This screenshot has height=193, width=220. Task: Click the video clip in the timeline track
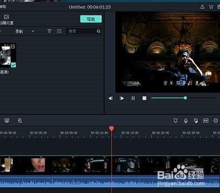pos(110,165)
